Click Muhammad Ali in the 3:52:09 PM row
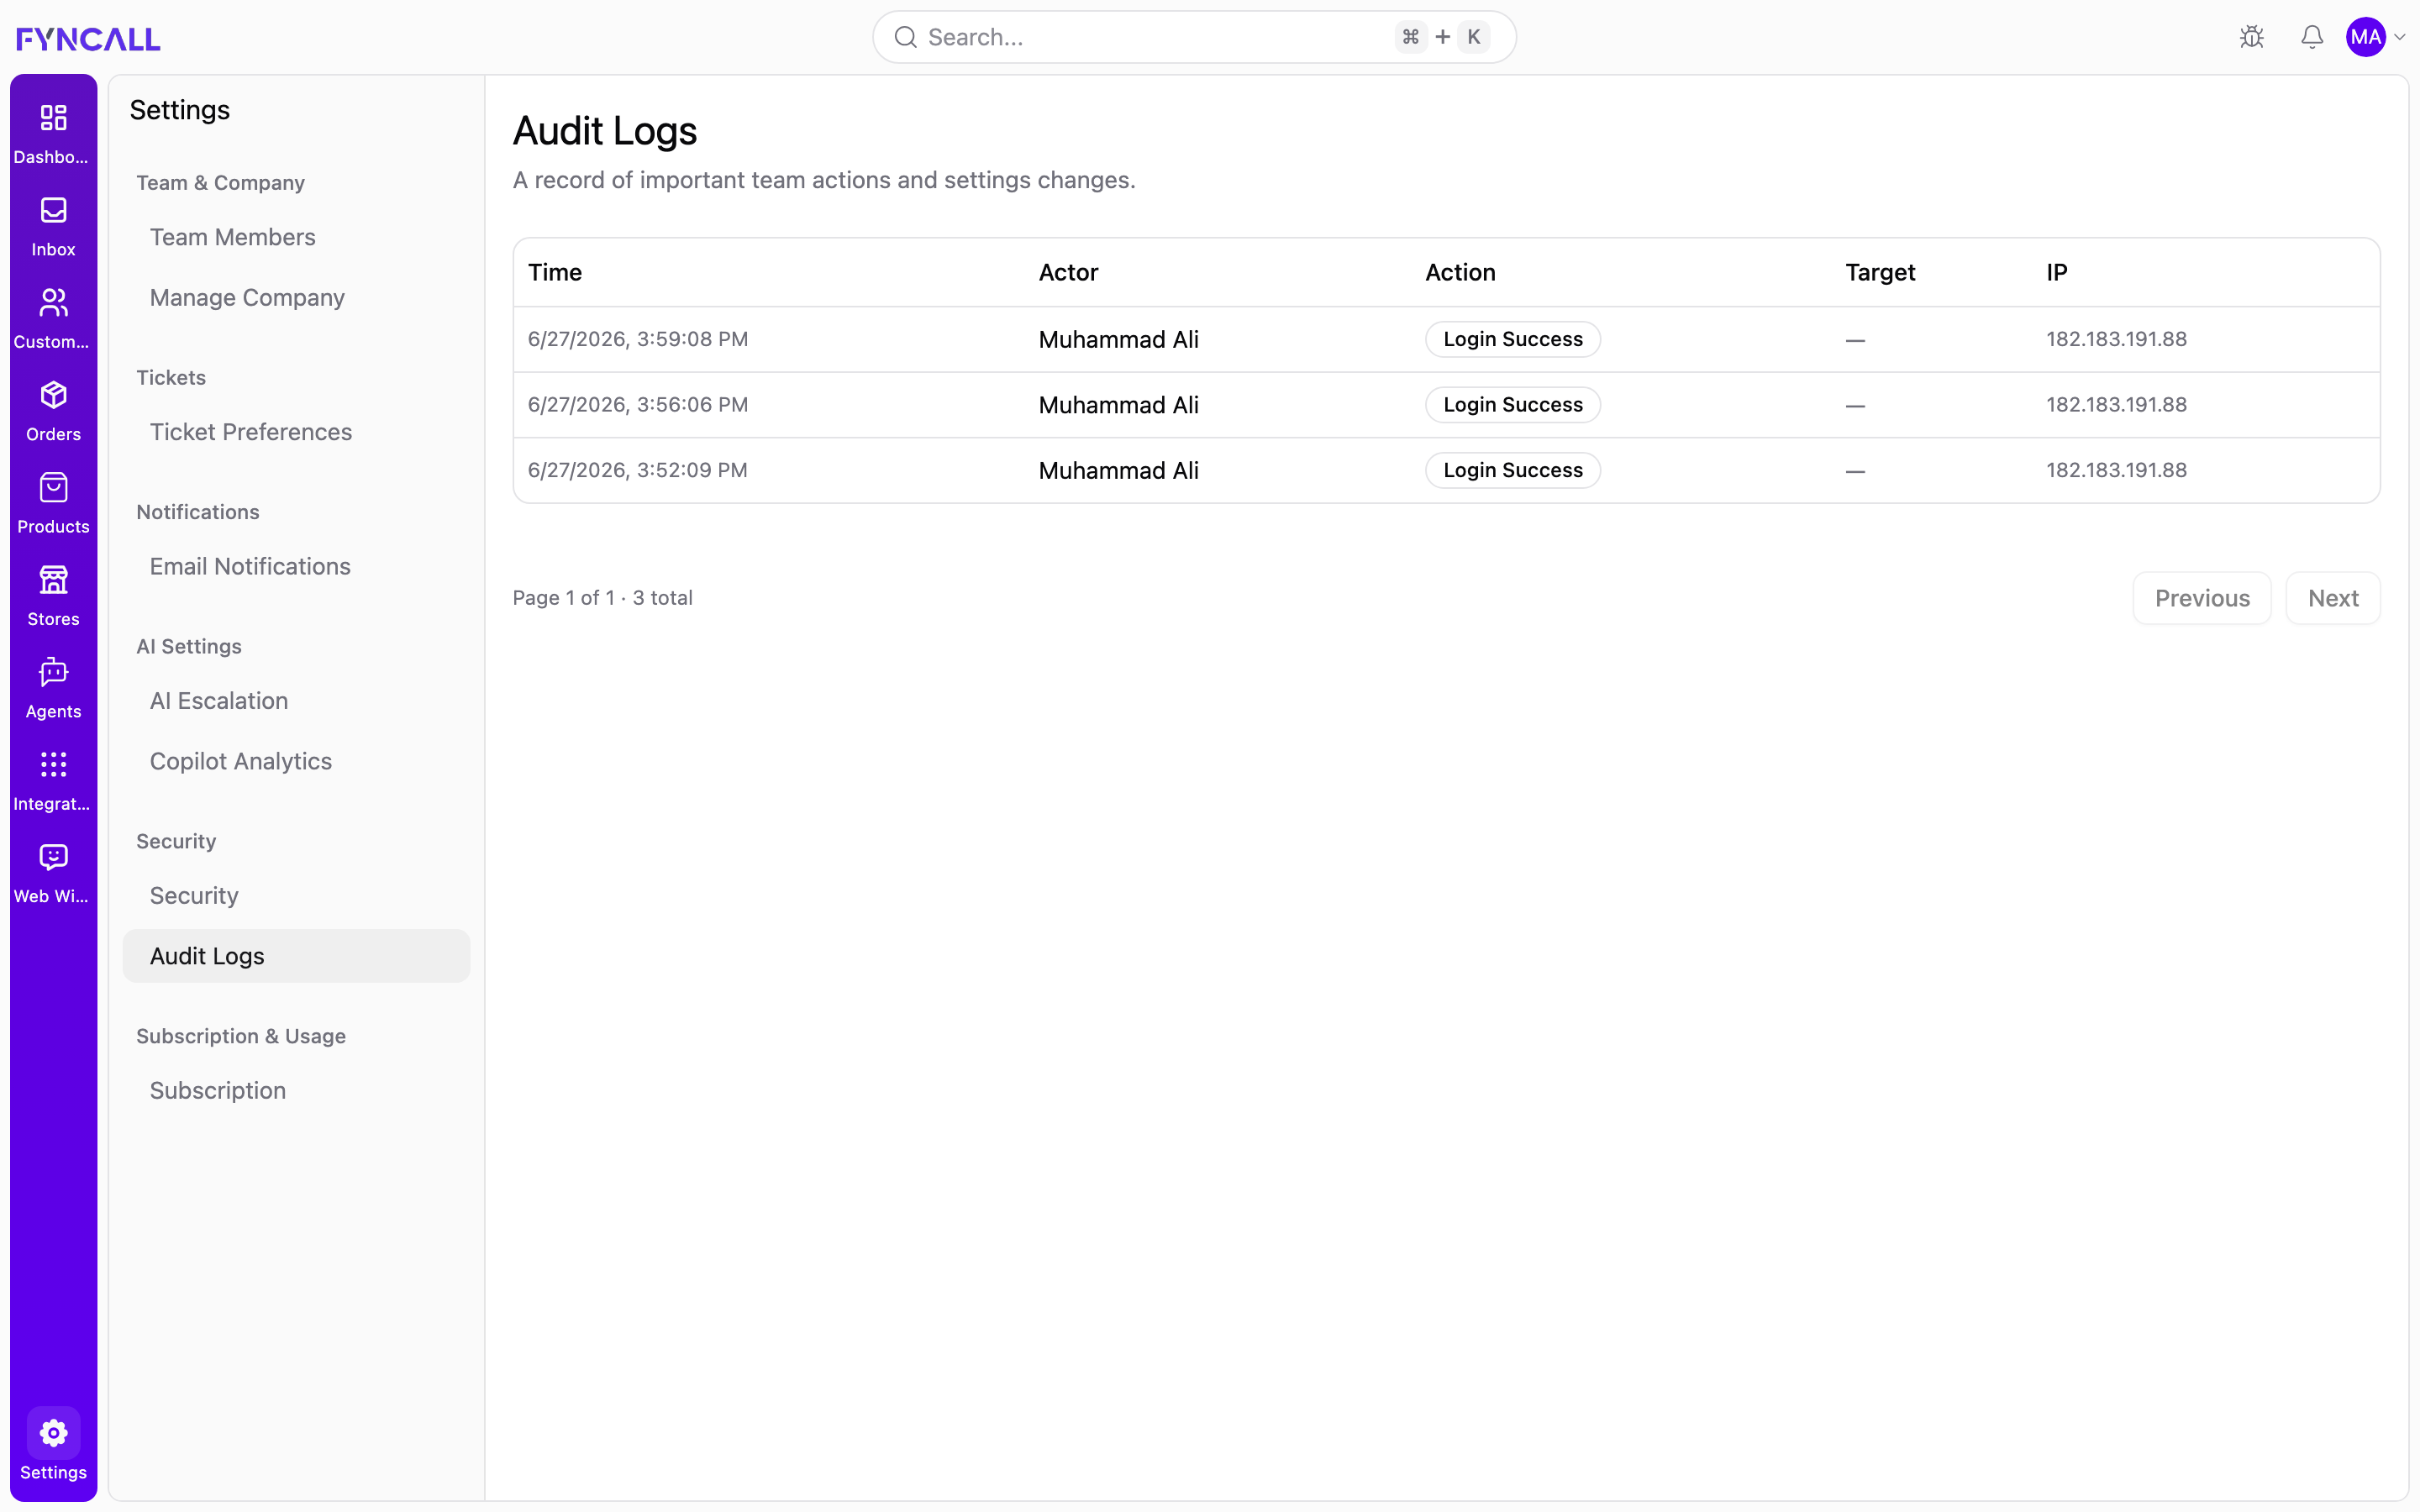 coord(1118,471)
